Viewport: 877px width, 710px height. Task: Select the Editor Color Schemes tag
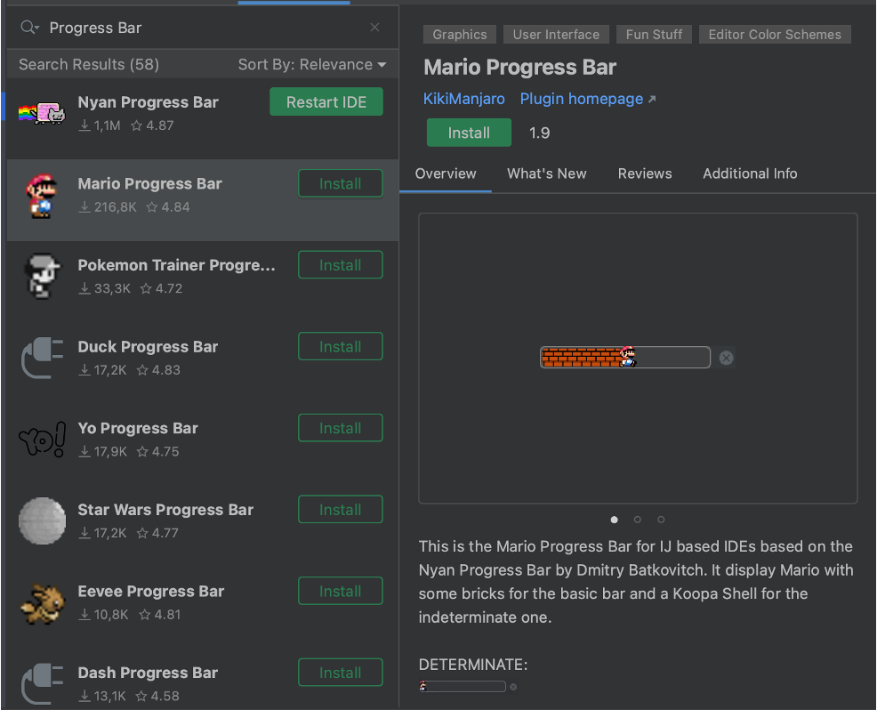tap(775, 34)
